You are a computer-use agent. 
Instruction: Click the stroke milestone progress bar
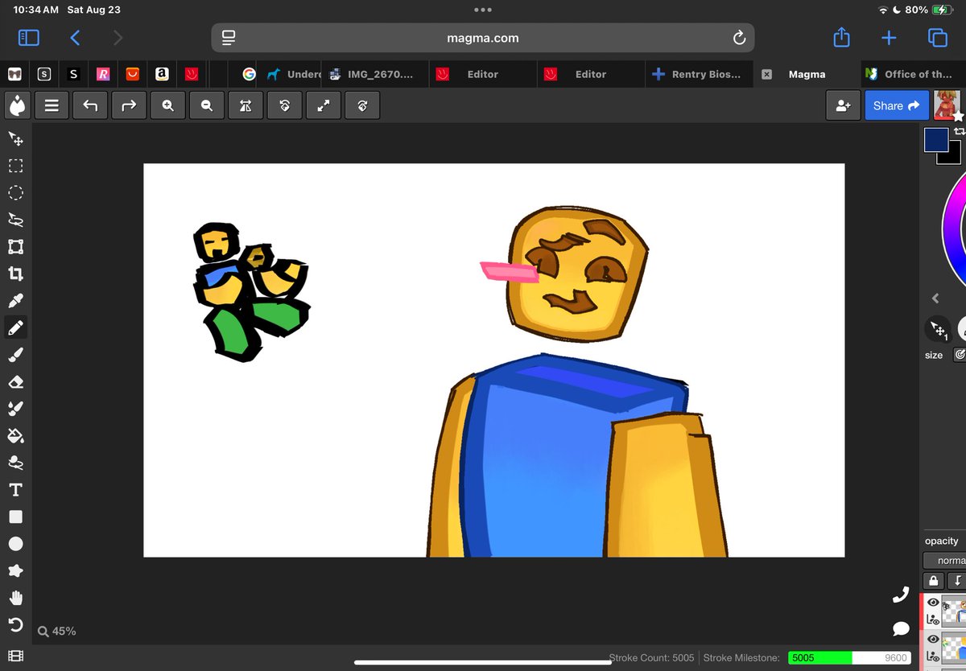(x=849, y=657)
